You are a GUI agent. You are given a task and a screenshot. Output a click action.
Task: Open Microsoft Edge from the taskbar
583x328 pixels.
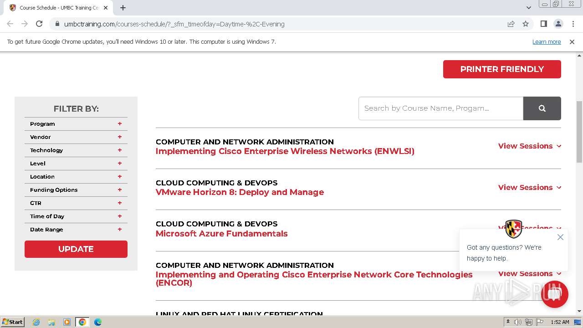[97, 322]
